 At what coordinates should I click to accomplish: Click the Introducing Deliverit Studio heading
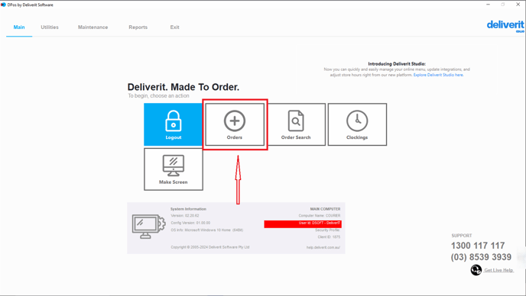(x=397, y=63)
